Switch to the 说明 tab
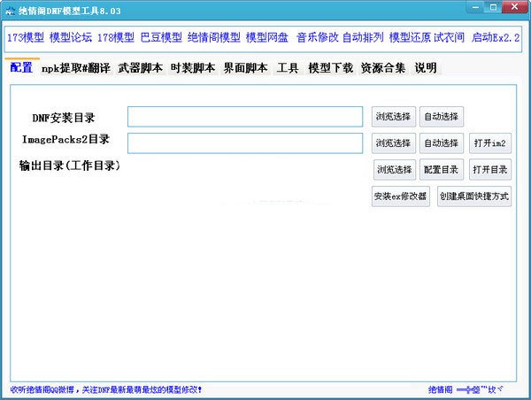Viewport: 531px width, 400px height. (426, 68)
